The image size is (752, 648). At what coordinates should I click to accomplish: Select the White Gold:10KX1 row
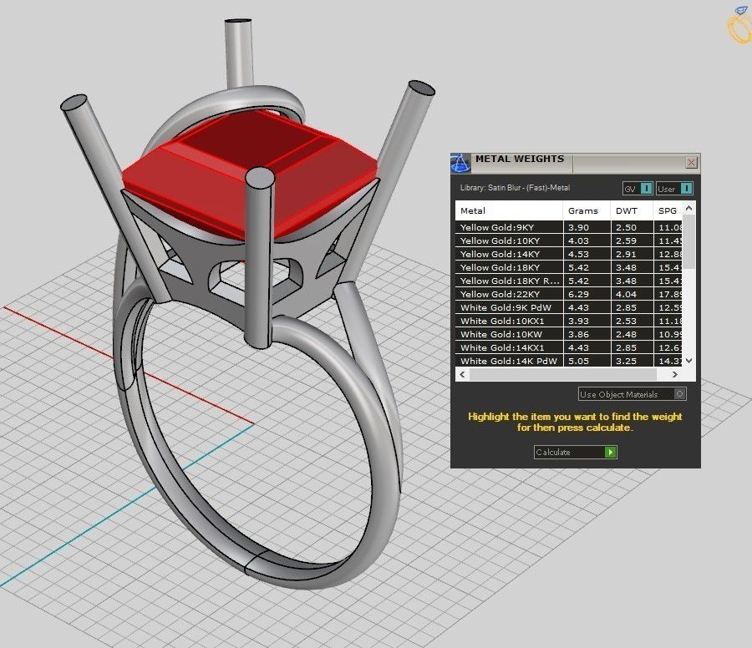pos(568,321)
